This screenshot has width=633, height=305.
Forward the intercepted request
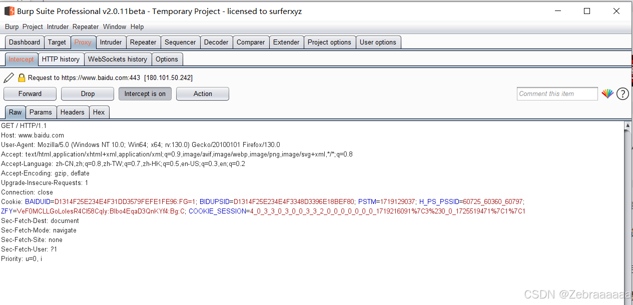30,93
